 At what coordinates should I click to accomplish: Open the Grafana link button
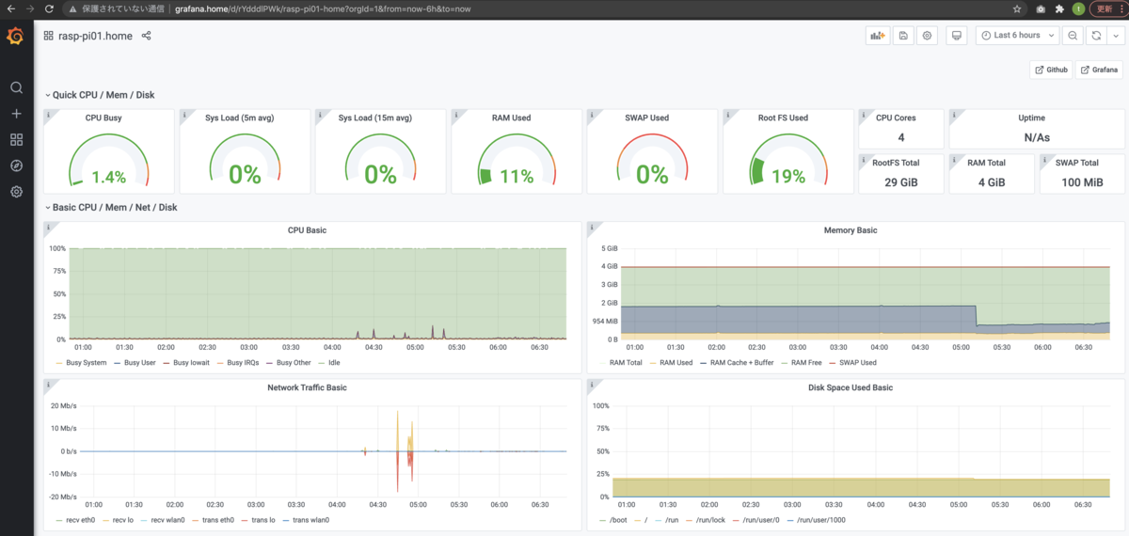[1099, 70]
